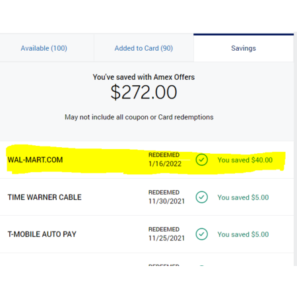Click the You've saved with Amex Offers heading

144,77
